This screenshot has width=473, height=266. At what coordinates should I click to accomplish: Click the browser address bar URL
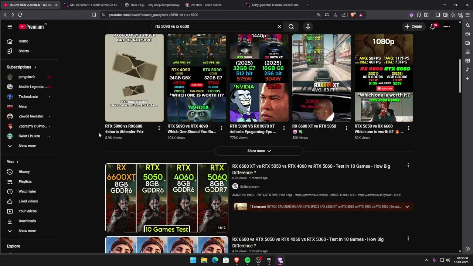[153, 15]
